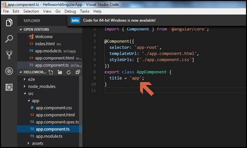Screen dimensions: 247x148
Task: Expand the node_modules folder
Action: (25, 86)
